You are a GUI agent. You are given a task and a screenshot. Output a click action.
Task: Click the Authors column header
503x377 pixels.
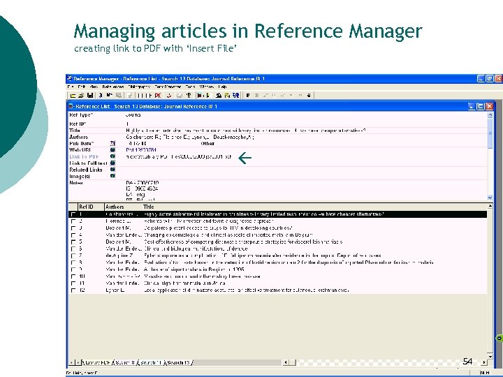tap(123, 207)
